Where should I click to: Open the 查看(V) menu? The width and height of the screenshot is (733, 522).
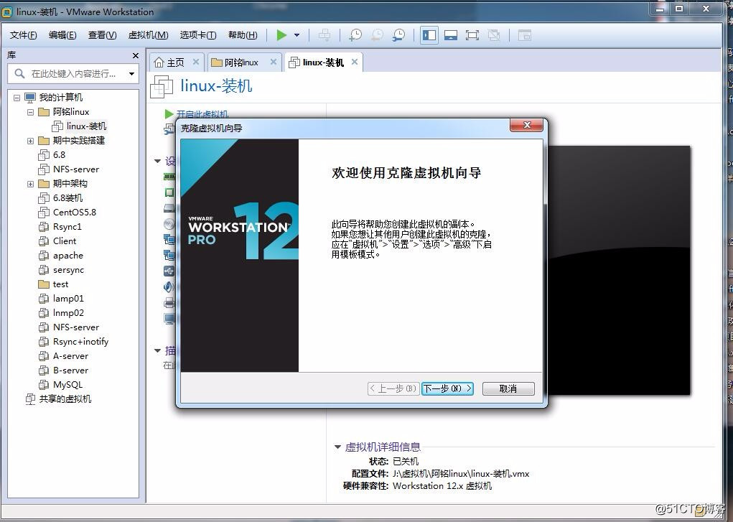click(102, 35)
